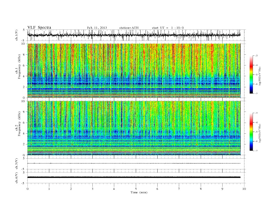275x212 pixels.
Task: Click the lower color bar beside ch.2 spectrogram
Action: coord(251,132)
